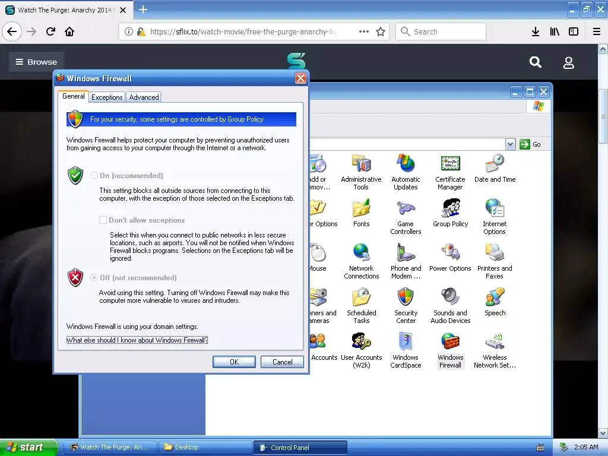This screenshot has width=608, height=456.
Task: Open Game Controllers icon
Action: point(406,217)
